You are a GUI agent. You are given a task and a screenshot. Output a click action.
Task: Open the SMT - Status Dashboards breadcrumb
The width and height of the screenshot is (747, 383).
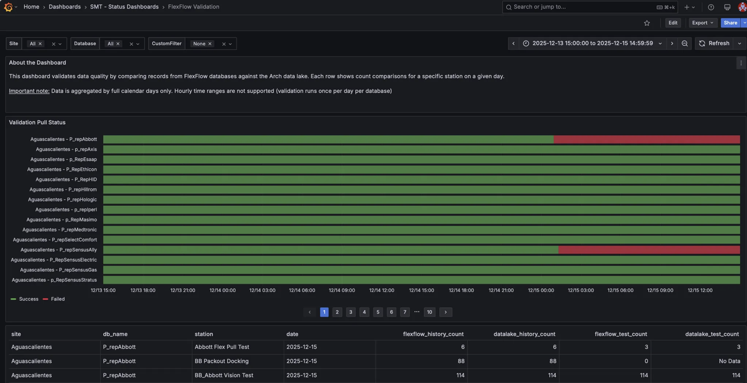click(x=124, y=7)
